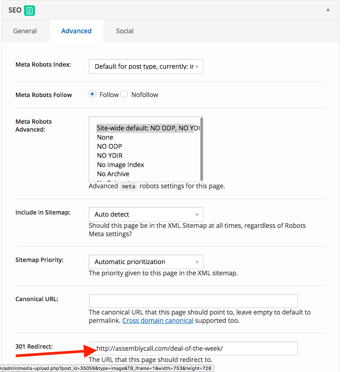Click the Canonical URL input field
Viewport: 344px width, 372px height.
point(193,301)
